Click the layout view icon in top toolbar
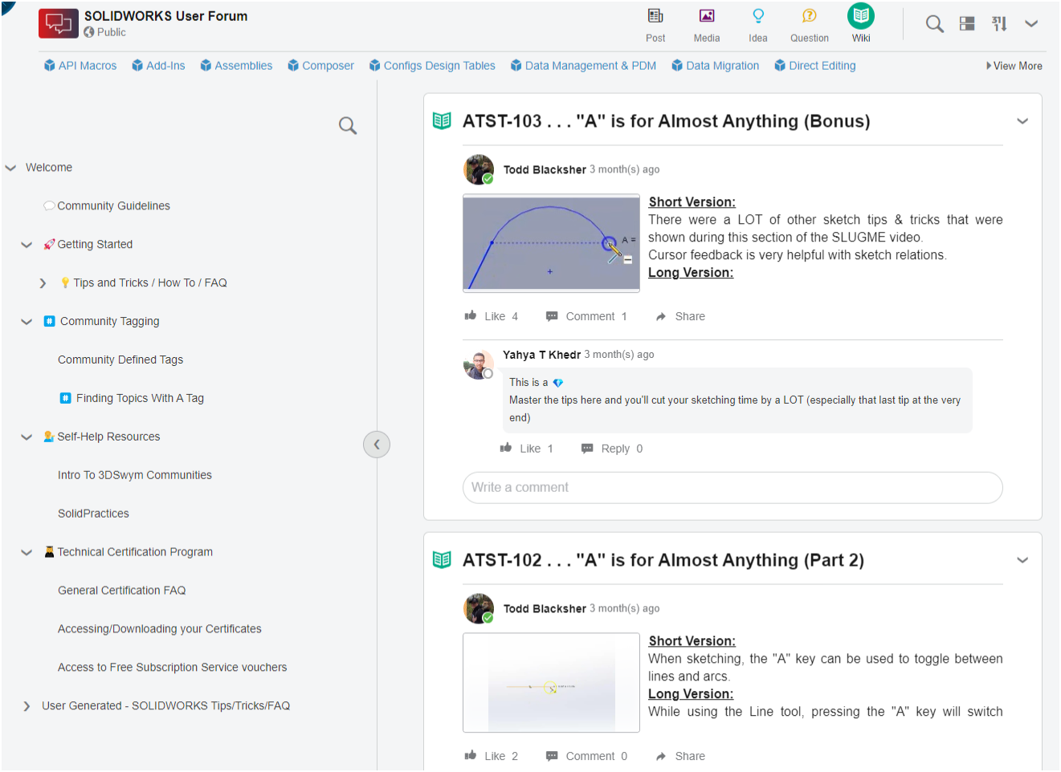Screen dimensions: 1061x772 click(967, 24)
